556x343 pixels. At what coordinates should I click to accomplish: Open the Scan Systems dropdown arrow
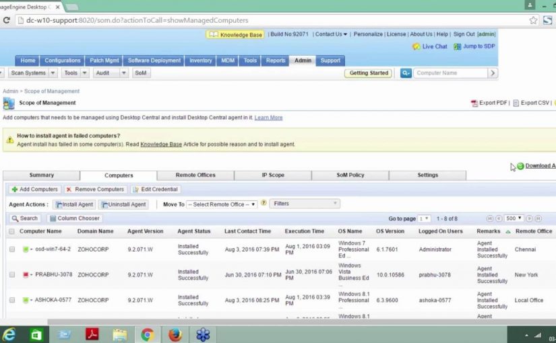[53, 73]
